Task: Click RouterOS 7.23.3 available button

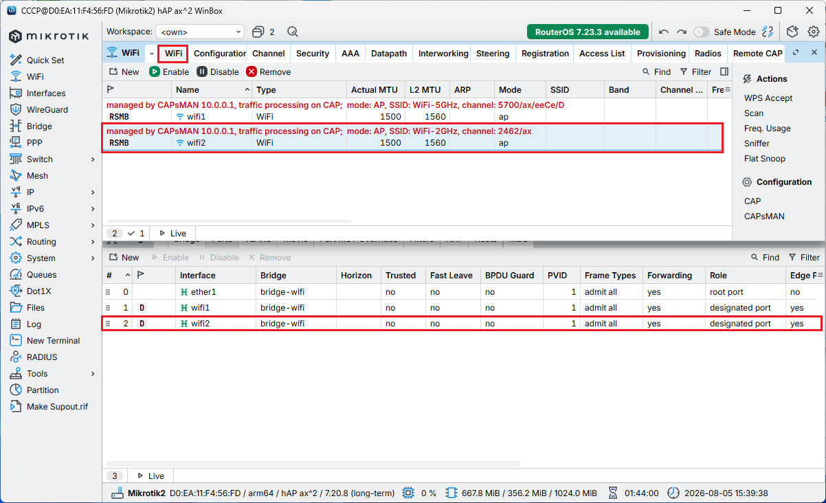Action: point(588,32)
